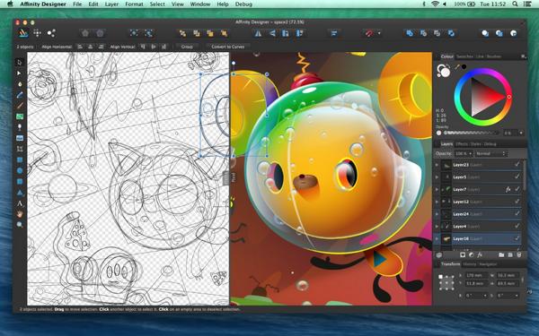Select the Zoom magnifier tool
The height and width of the screenshot is (336, 539).
20,225
